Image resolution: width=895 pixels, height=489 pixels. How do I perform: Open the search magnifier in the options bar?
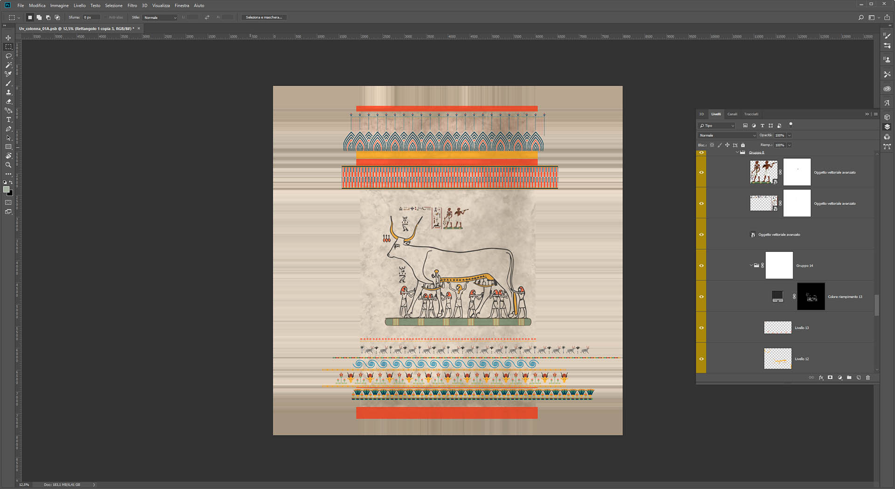pyautogui.click(x=861, y=18)
